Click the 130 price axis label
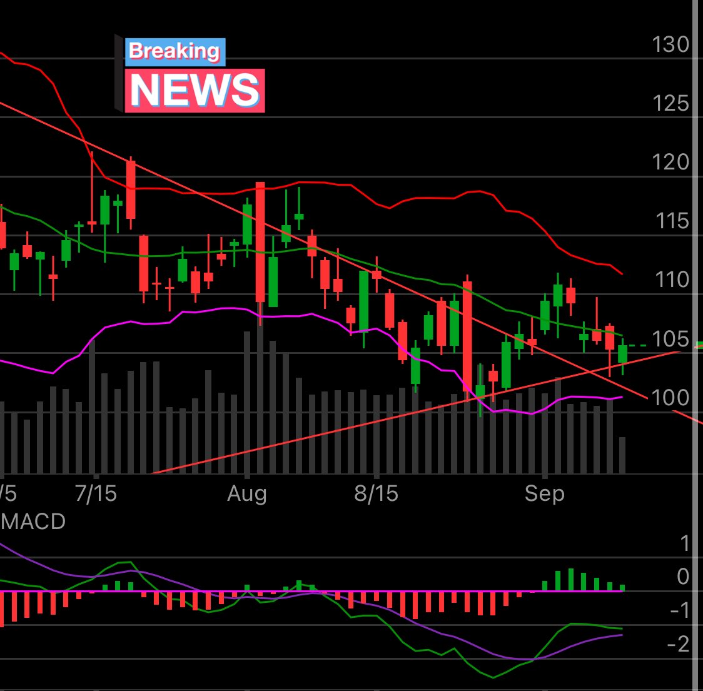The width and height of the screenshot is (703, 691). click(x=670, y=45)
